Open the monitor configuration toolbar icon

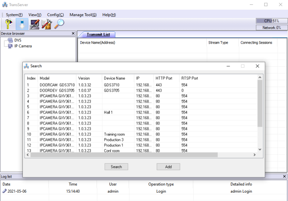(x=35, y=24)
